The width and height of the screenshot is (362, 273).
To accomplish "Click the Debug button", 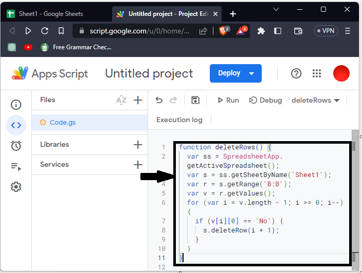I will click(265, 100).
